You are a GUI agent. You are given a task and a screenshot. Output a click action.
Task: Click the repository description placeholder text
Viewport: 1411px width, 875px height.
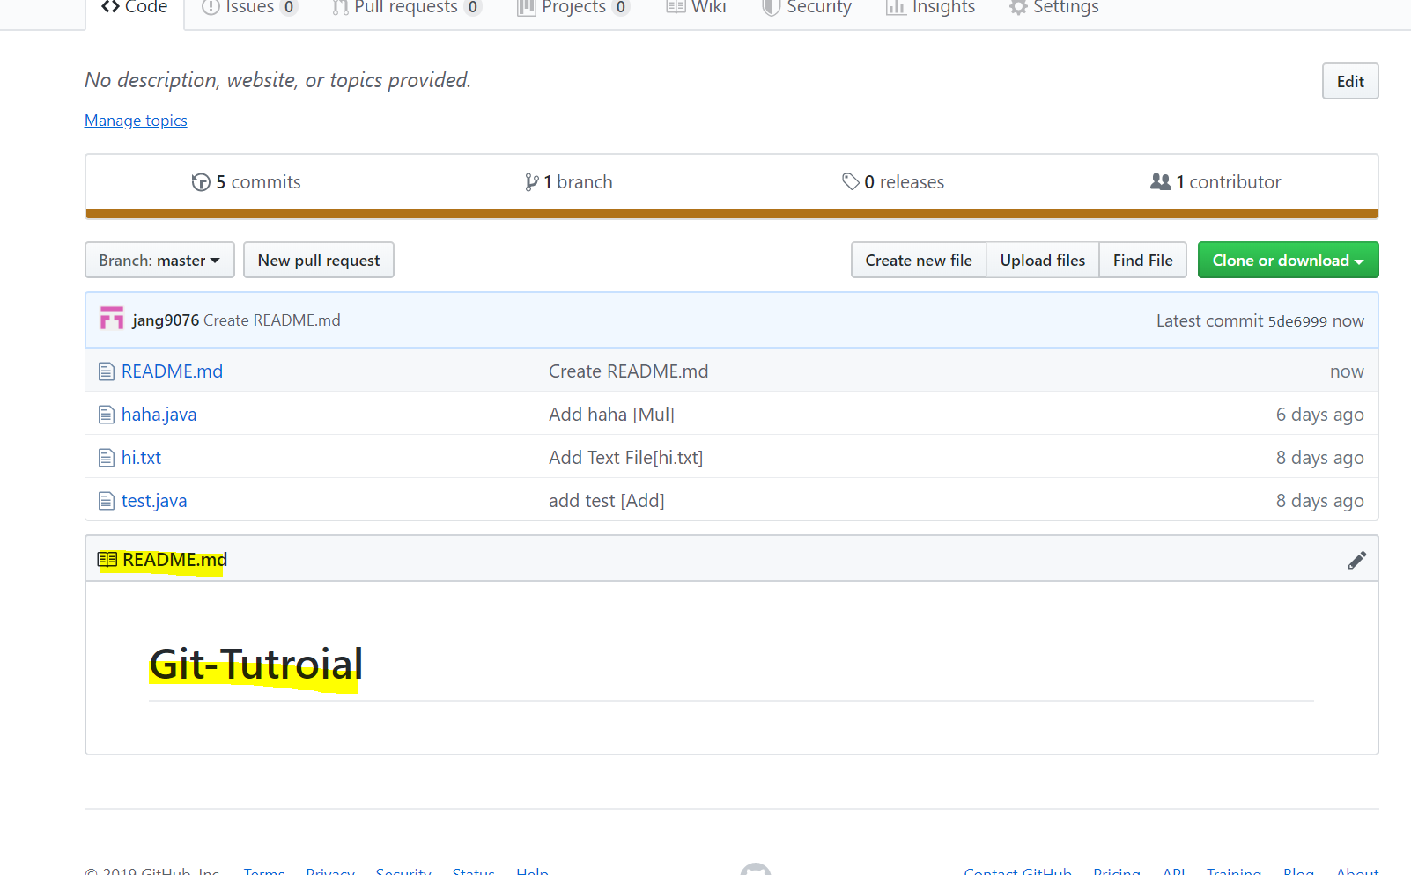tap(277, 80)
